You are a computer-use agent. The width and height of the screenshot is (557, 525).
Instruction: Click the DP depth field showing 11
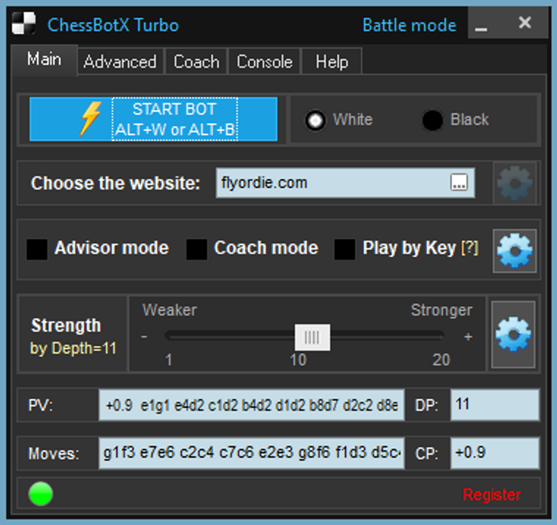point(495,405)
